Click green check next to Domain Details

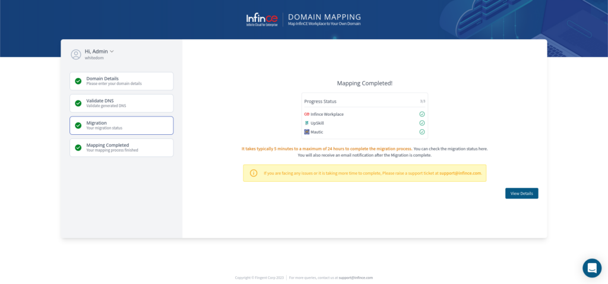pos(78,81)
